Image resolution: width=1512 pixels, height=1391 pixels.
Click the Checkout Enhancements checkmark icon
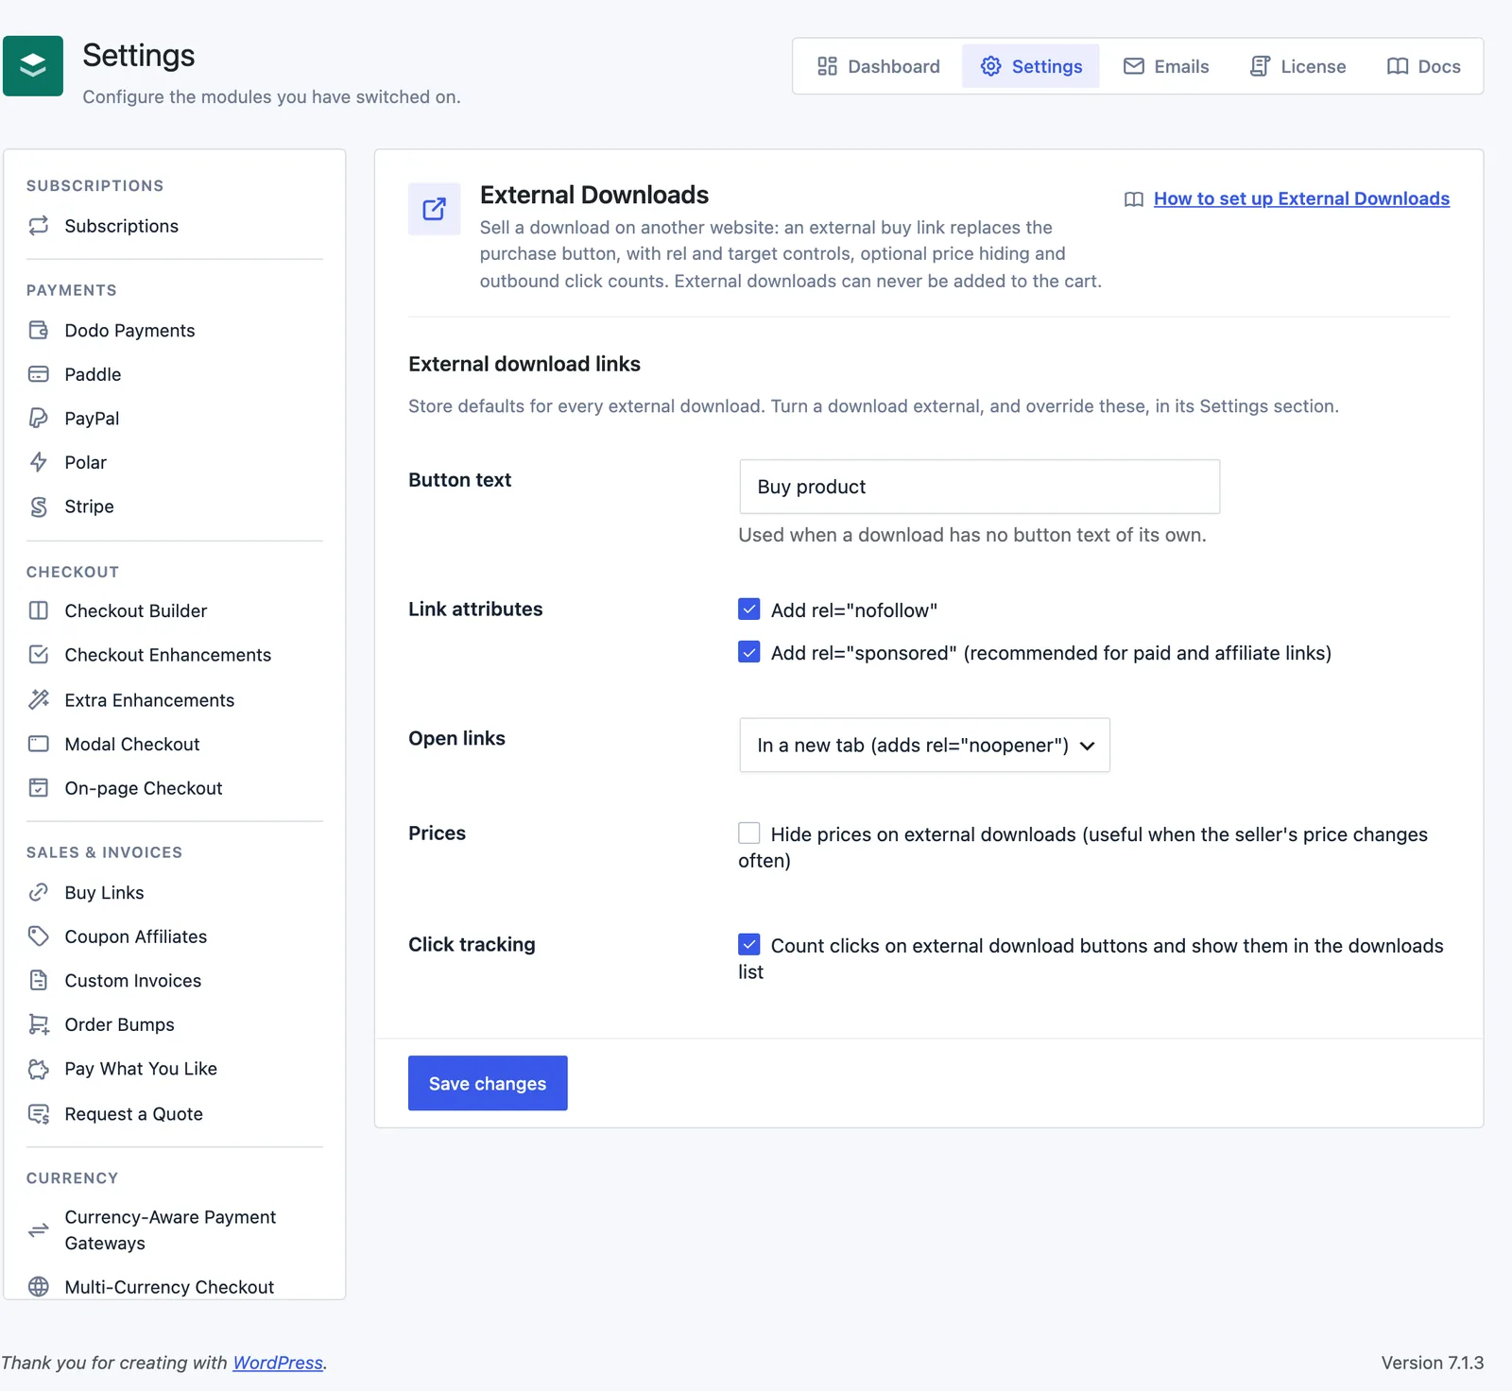click(39, 655)
